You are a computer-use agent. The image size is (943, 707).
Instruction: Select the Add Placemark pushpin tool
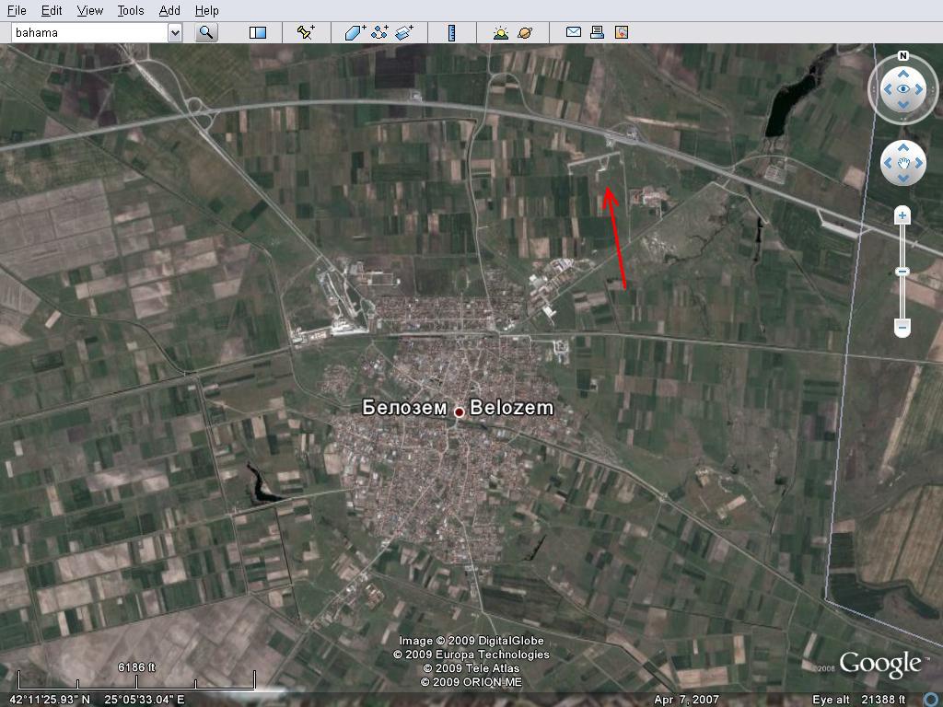306,32
